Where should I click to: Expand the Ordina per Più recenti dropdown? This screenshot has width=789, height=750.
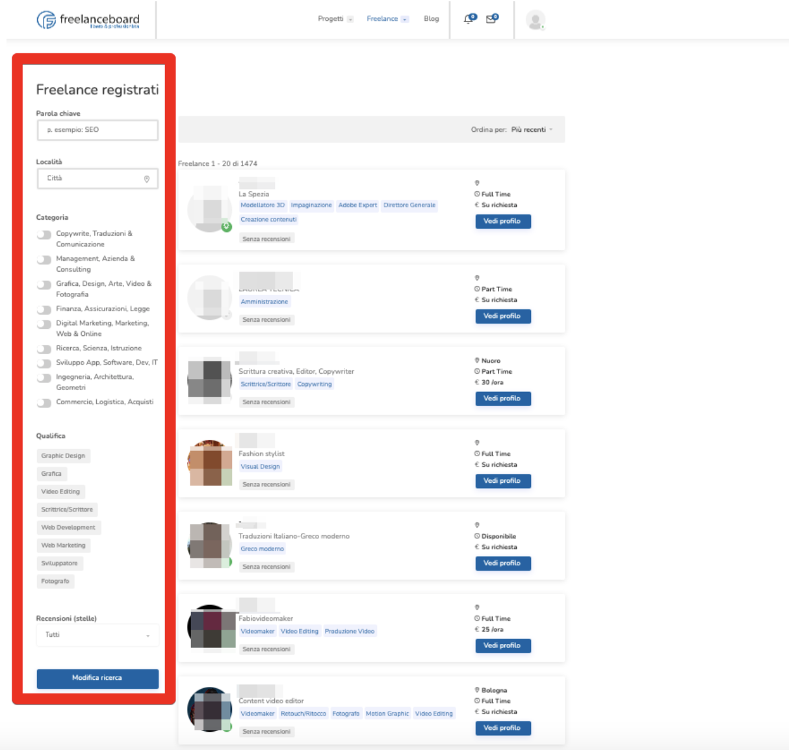tap(532, 130)
